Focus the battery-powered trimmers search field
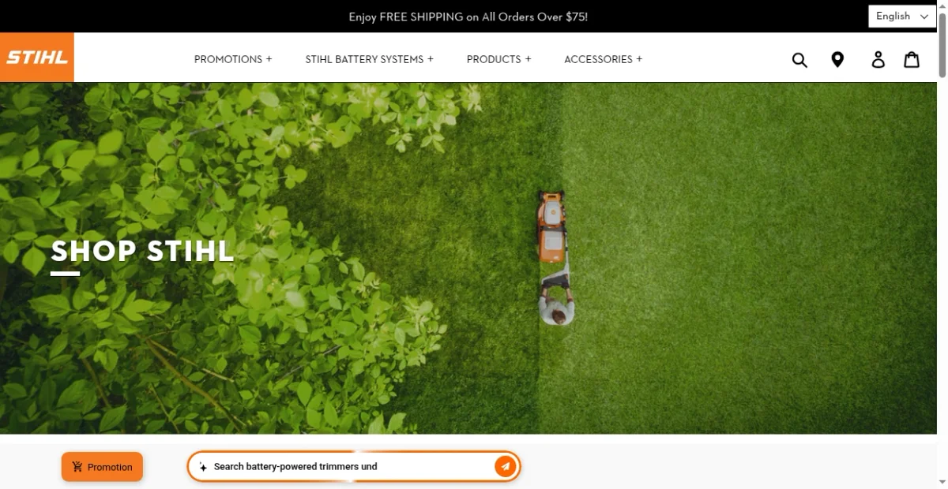Viewport: 948px width, 489px height. pyautogui.click(x=348, y=467)
